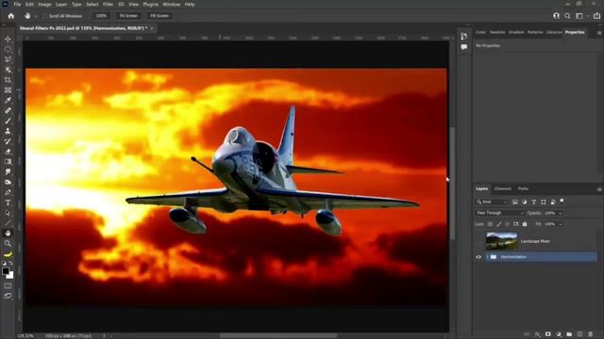The image size is (604, 339).
Task: Toggle layer filtering on/off switch
Action: (x=562, y=201)
